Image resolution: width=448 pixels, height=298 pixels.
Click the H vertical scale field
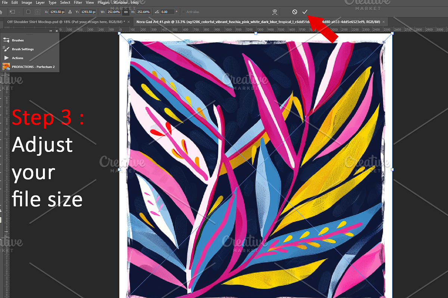point(143,12)
